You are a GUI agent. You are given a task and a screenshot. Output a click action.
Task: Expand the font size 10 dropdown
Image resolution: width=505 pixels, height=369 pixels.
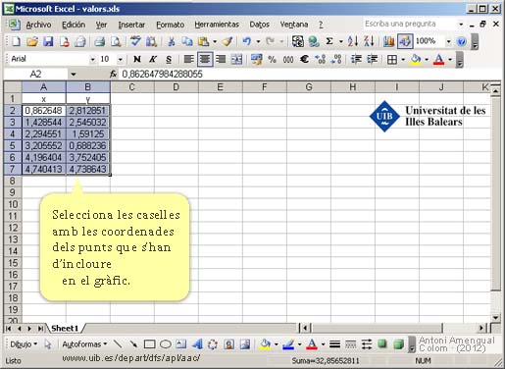point(120,59)
